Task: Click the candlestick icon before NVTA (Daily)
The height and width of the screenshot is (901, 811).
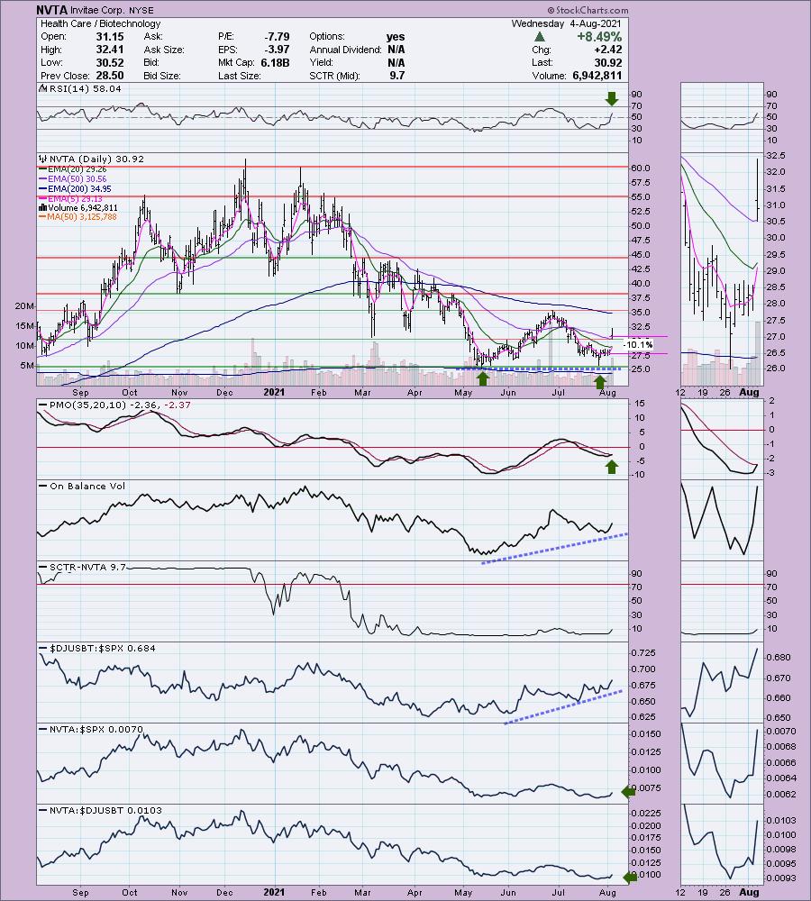Action: tap(43, 159)
